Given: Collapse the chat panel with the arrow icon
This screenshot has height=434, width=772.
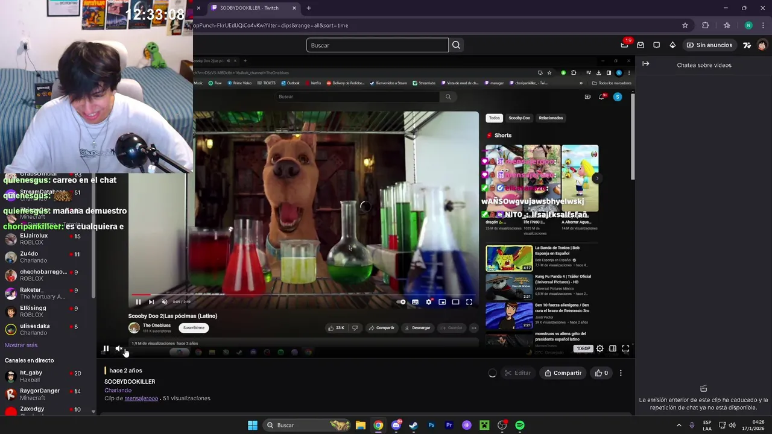Looking at the screenshot, I should [646, 63].
